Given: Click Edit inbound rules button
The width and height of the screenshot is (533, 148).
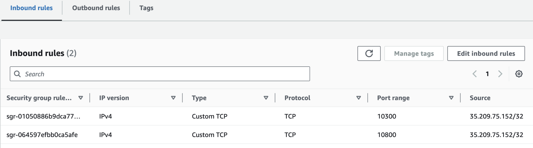Looking at the screenshot, I should [x=486, y=53].
